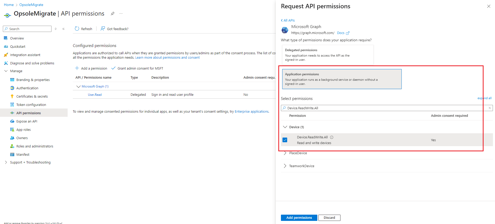Click the info icon beside Device.ReadWrite.All

[x=332, y=137]
